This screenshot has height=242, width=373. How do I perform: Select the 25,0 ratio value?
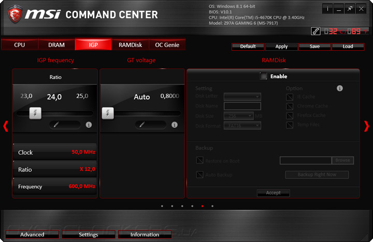pos(82,96)
